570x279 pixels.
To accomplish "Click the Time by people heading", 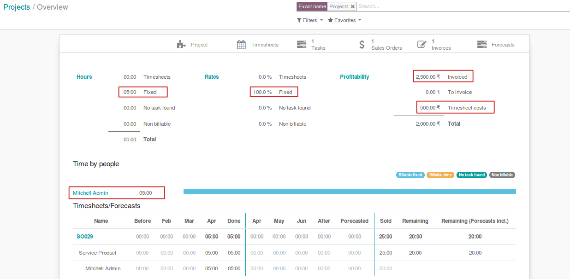I will click(96, 164).
